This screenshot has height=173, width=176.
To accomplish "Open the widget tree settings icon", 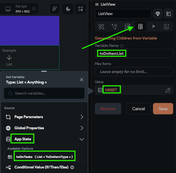I will [81, 9].
